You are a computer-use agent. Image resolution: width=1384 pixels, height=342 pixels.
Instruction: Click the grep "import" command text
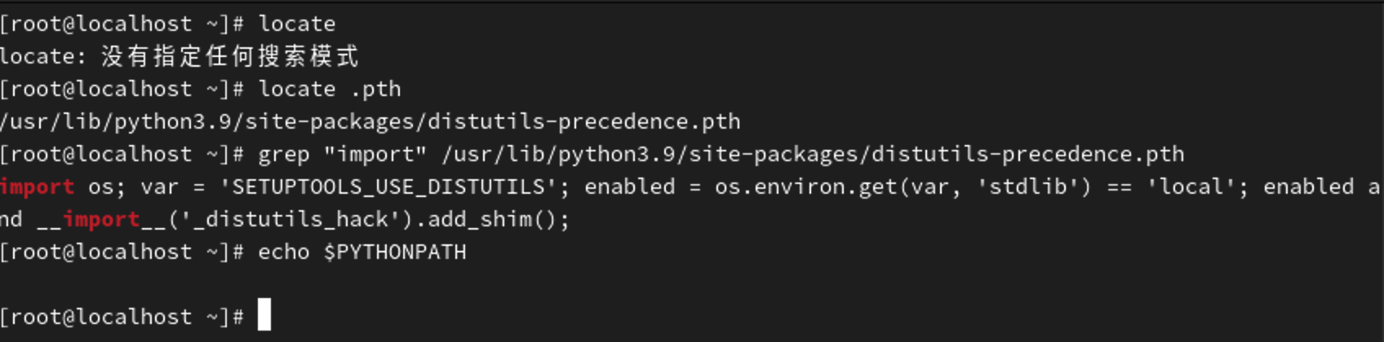click(342, 154)
